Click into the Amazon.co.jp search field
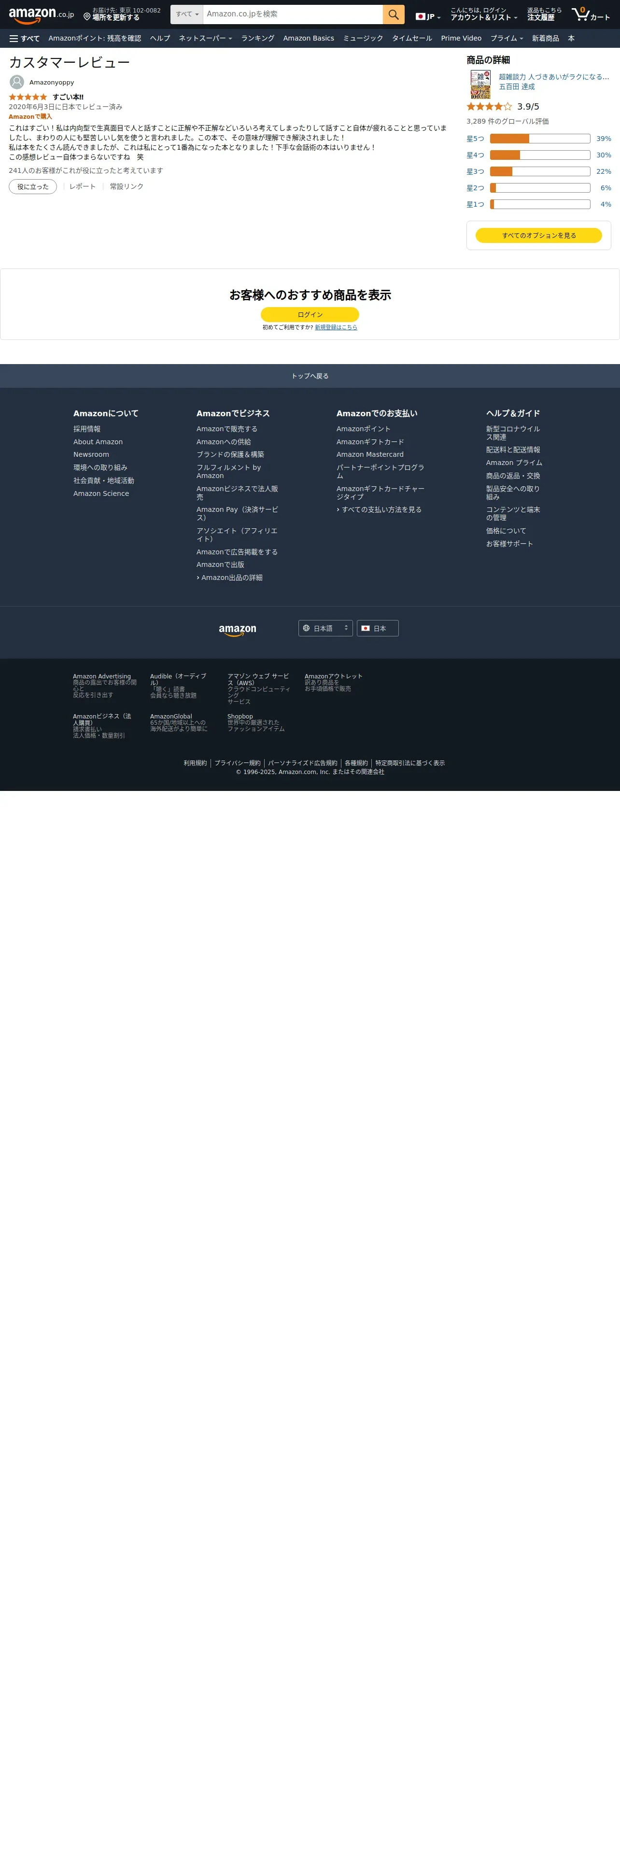620x1860 pixels. coord(293,14)
